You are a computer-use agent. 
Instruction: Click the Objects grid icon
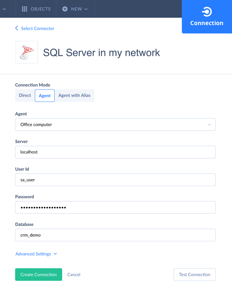[x=24, y=9]
